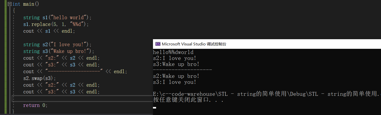Click the string s3 declaration line
The height and width of the screenshot is (115, 381).
click(x=59, y=51)
